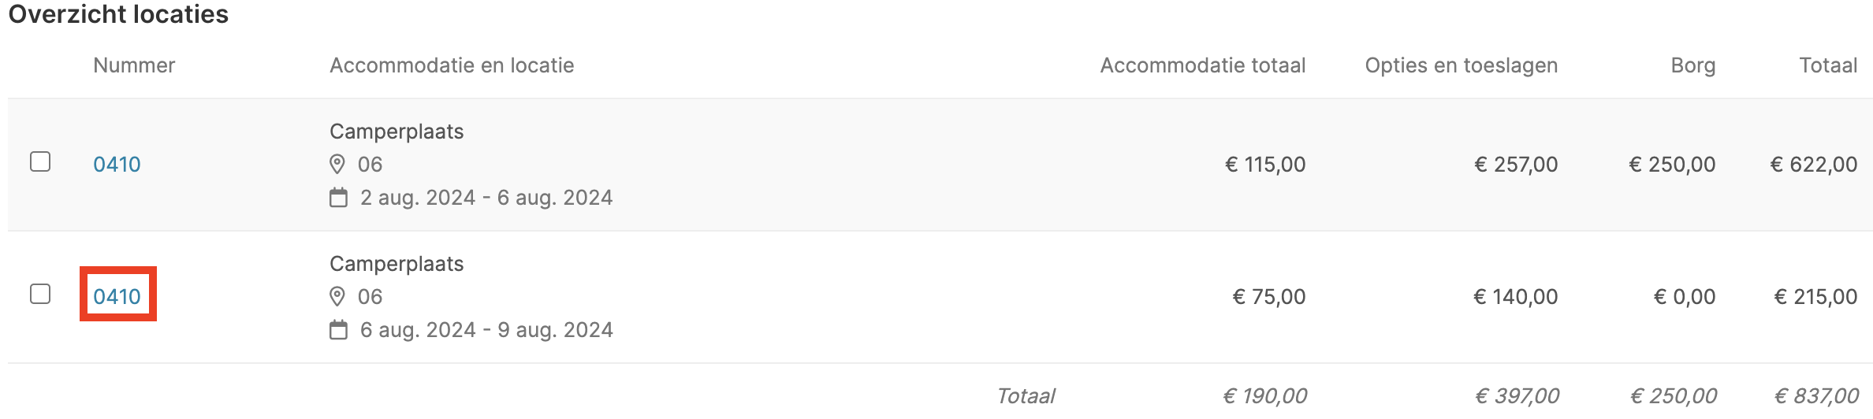Viewport: 1873px width, 419px height.
Task: Select checkbox for 6 aug. 2024 booking
Action: coord(40,294)
